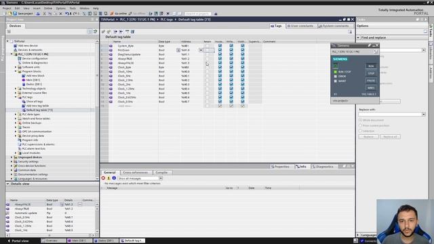Click the Cut scissors toolbar icon

[x=44, y=14]
